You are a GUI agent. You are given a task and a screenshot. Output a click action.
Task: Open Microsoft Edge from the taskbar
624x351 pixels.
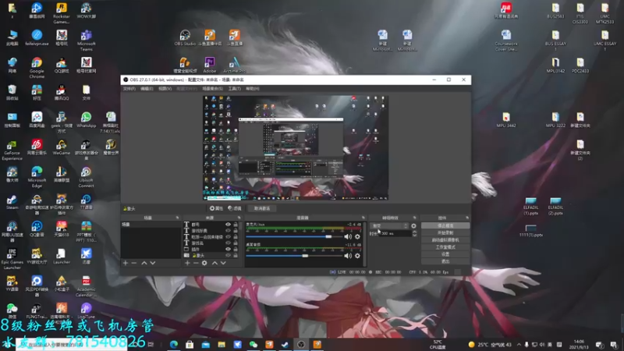pyautogui.click(x=174, y=344)
